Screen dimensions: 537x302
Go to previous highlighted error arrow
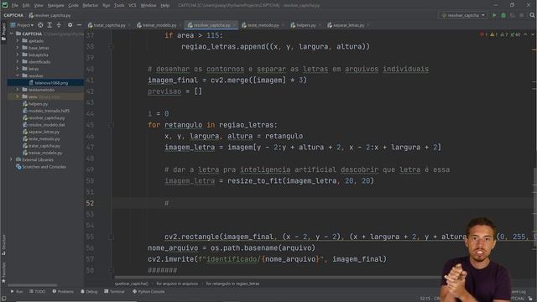click(x=525, y=34)
